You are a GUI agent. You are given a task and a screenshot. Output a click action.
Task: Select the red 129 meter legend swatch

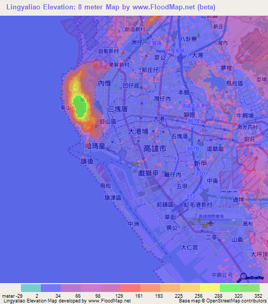130,288
